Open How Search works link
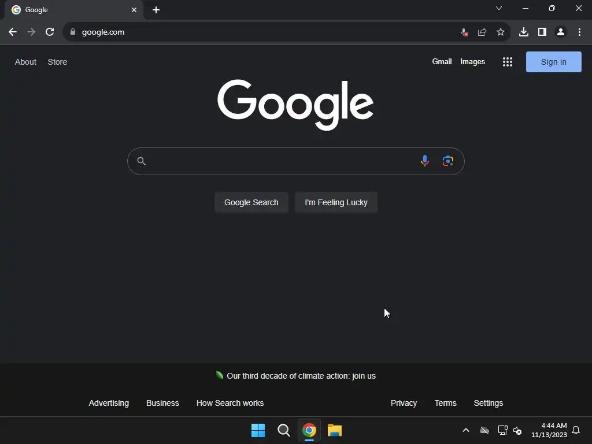The image size is (592, 444). pyautogui.click(x=230, y=403)
